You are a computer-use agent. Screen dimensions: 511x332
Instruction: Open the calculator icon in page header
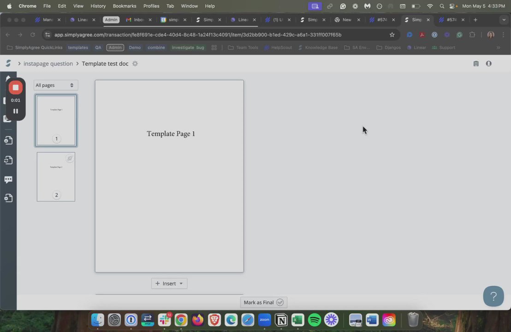coord(476,64)
